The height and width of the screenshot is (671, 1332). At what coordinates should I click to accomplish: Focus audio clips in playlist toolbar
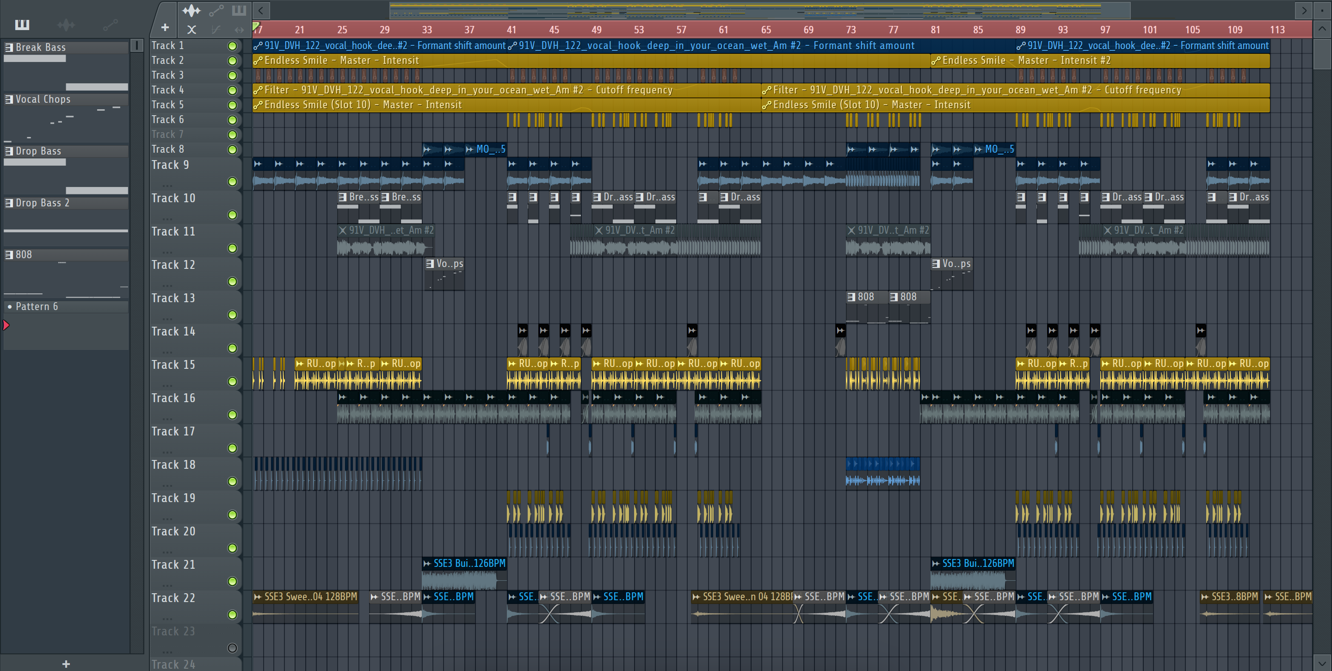click(191, 10)
